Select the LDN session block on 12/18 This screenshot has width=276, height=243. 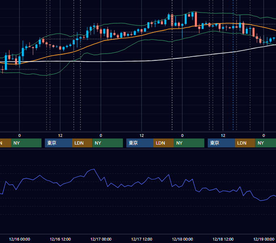pos(245,143)
